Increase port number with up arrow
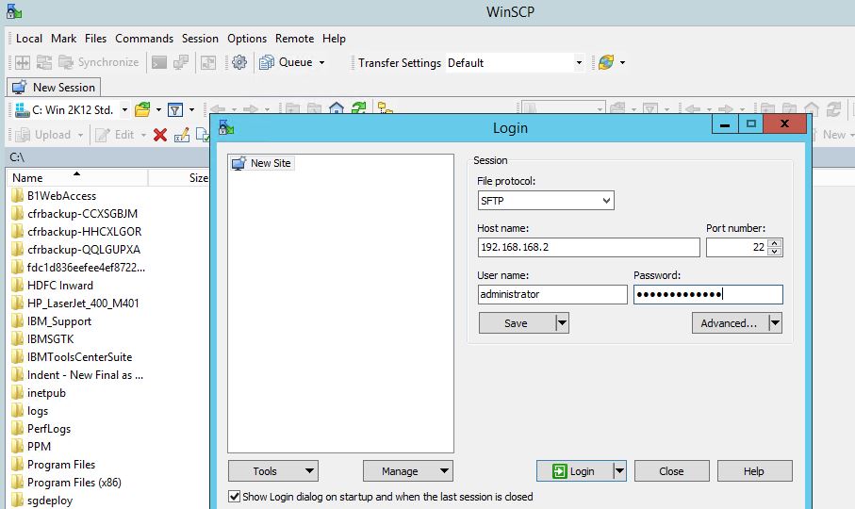 pos(775,242)
